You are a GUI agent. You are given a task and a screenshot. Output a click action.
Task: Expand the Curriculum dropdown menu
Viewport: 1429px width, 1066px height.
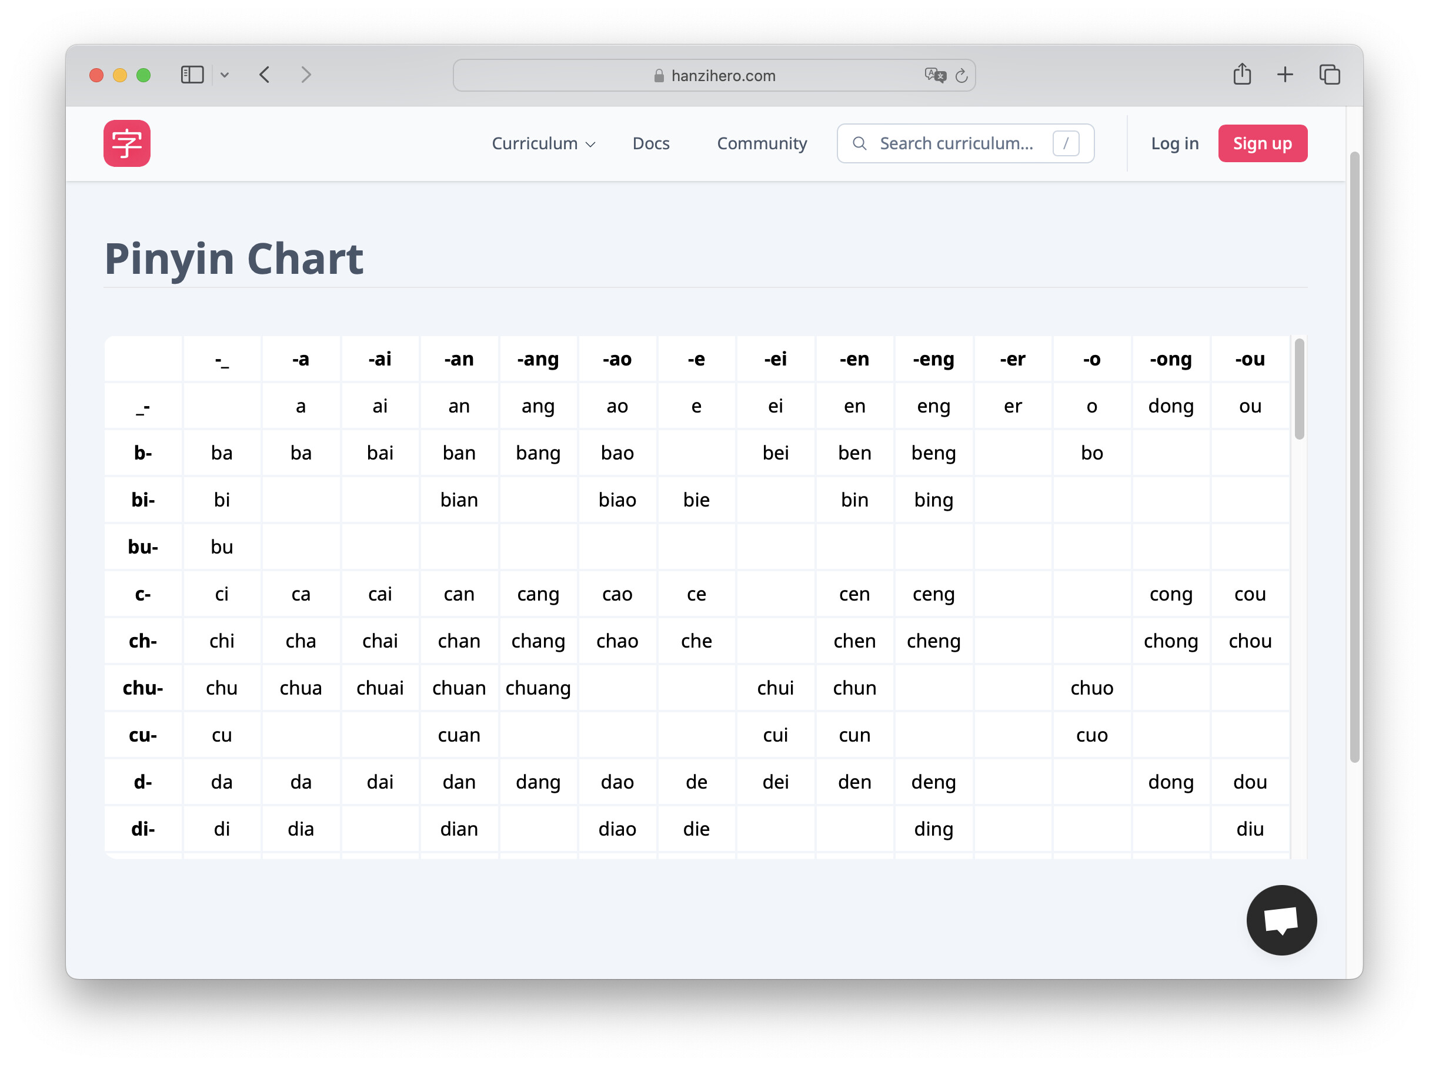(x=543, y=143)
